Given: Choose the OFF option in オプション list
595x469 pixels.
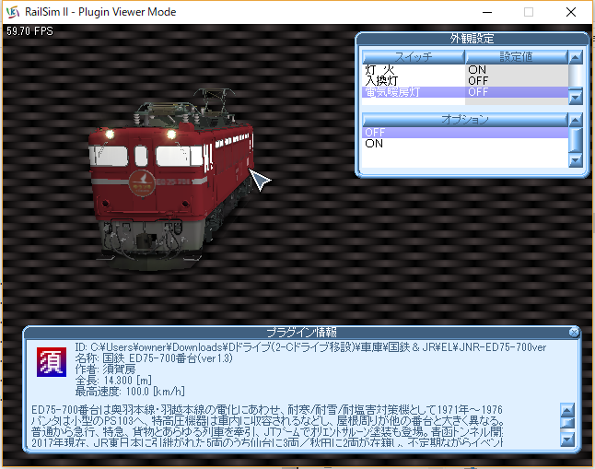Looking at the screenshot, I should pos(465,133).
